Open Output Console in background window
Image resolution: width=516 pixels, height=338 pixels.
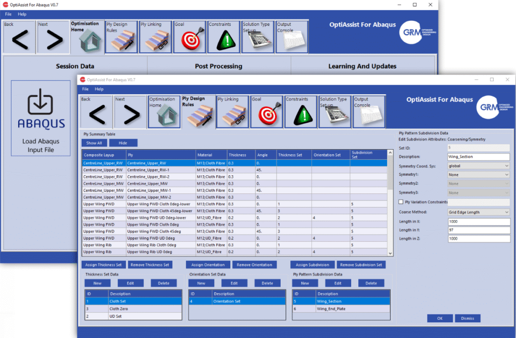tap(292, 37)
